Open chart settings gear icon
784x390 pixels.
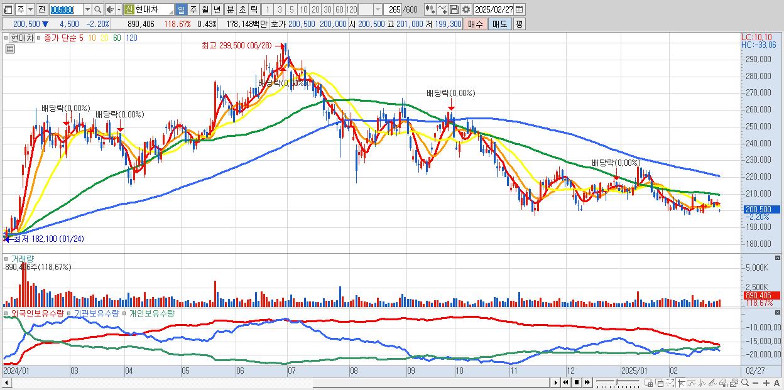pos(466,9)
